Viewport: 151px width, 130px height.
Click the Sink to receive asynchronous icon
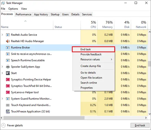pos(8,54)
